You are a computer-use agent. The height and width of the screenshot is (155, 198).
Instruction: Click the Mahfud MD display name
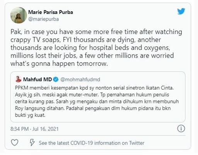pyautogui.click(x=38, y=79)
